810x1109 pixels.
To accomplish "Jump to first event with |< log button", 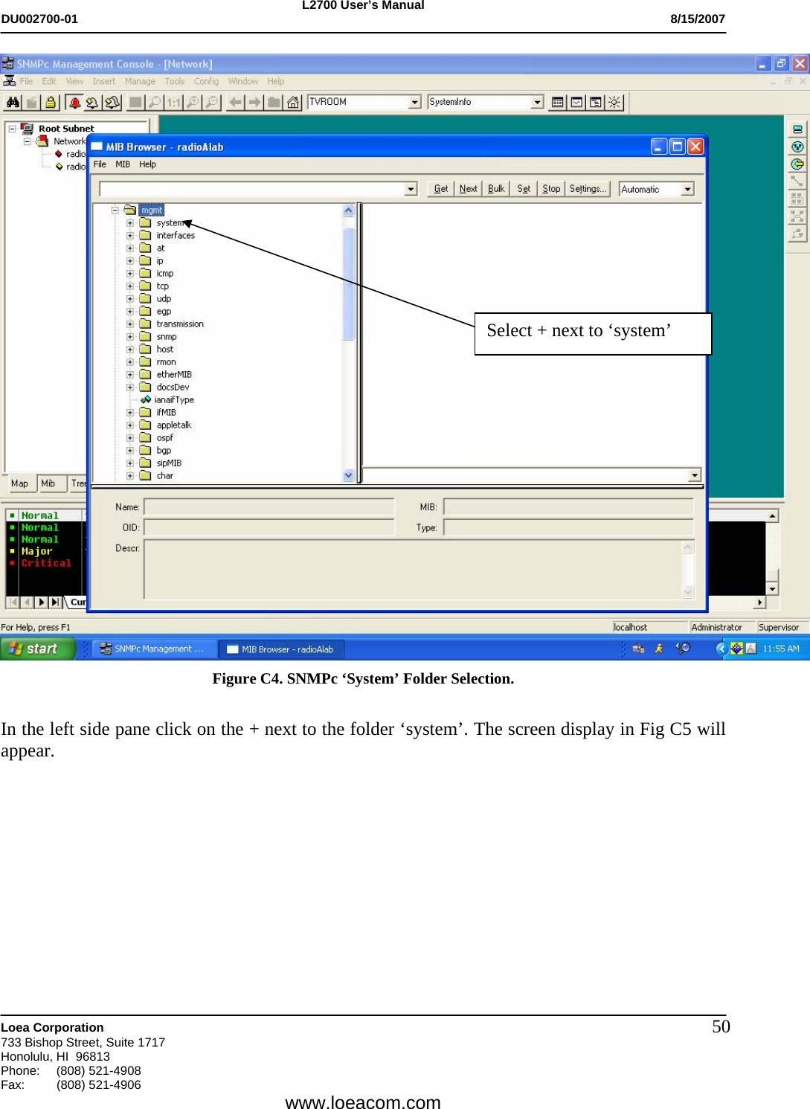I will pyautogui.click(x=13, y=602).
